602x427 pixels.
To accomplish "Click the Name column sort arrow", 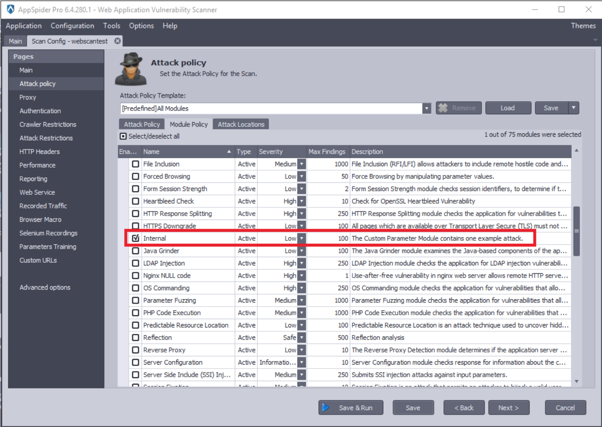I will click(x=229, y=152).
